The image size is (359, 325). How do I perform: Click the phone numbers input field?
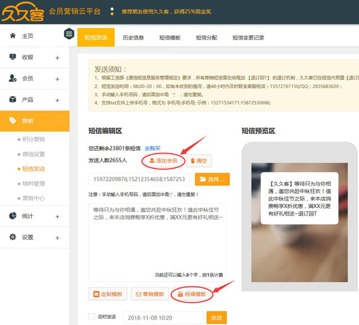click(x=139, y=179)
